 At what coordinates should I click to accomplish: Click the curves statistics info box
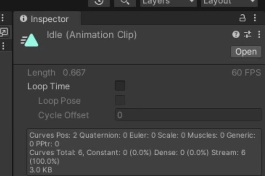click(x=144, y=152)
